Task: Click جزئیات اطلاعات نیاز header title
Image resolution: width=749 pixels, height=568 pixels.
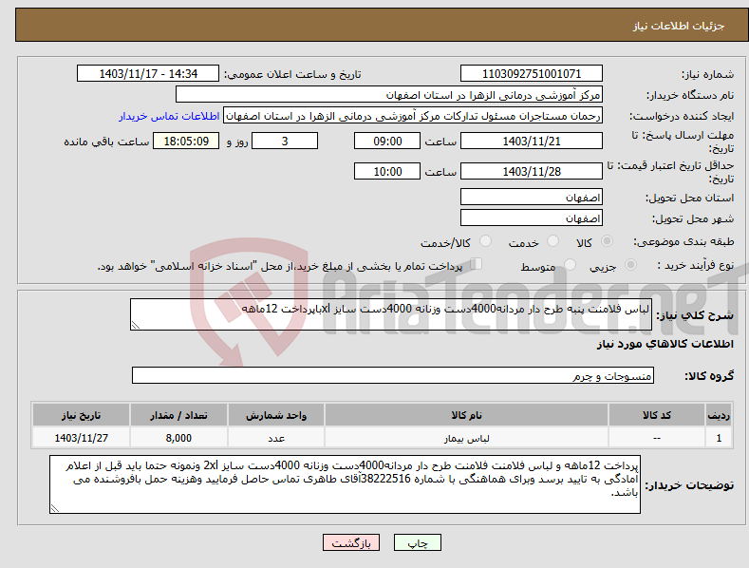Action: 679,26
